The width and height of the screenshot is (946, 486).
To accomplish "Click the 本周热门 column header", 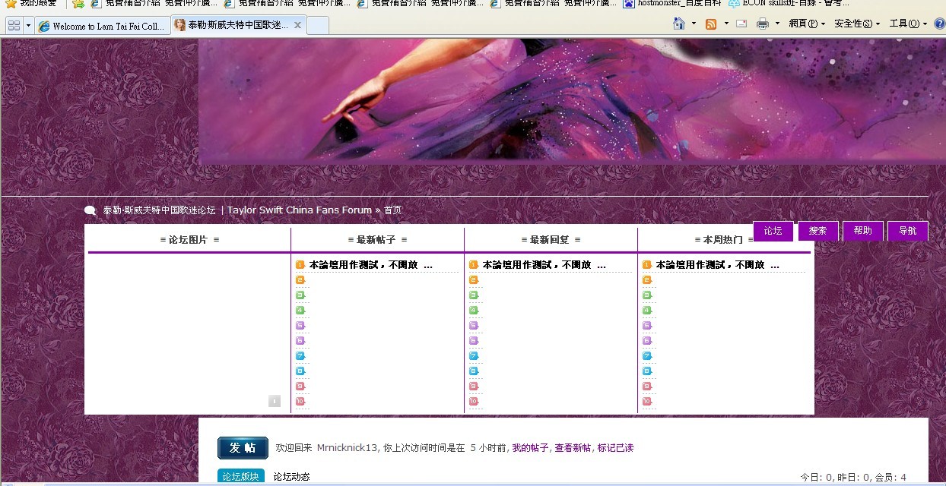I will (x=724, y=240).
